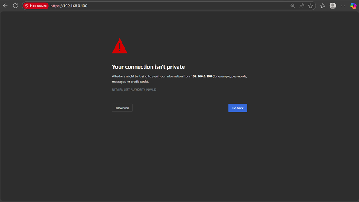Select the NET::ERR_CERT_AUTHORITY_INVALID error code

[x=134, y=90]
